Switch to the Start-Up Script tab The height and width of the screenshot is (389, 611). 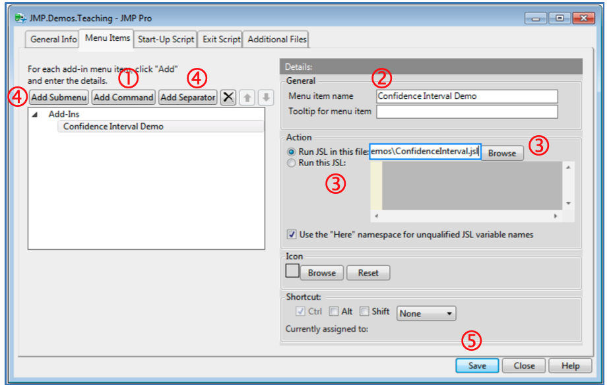pyautogui.click(x=165, y=39)
